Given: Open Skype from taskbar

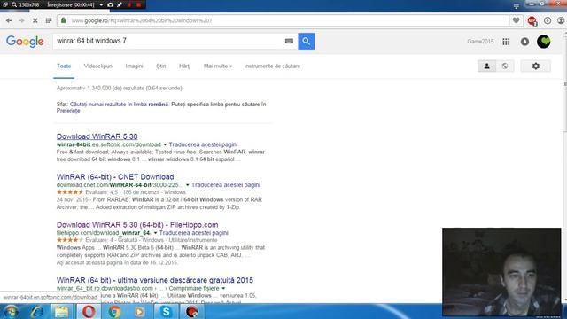Looking at the screenshot, I should coord(166,312).
